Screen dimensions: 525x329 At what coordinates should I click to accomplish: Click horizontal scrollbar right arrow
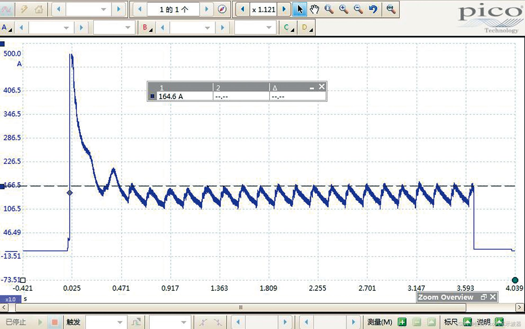point(520,307)
